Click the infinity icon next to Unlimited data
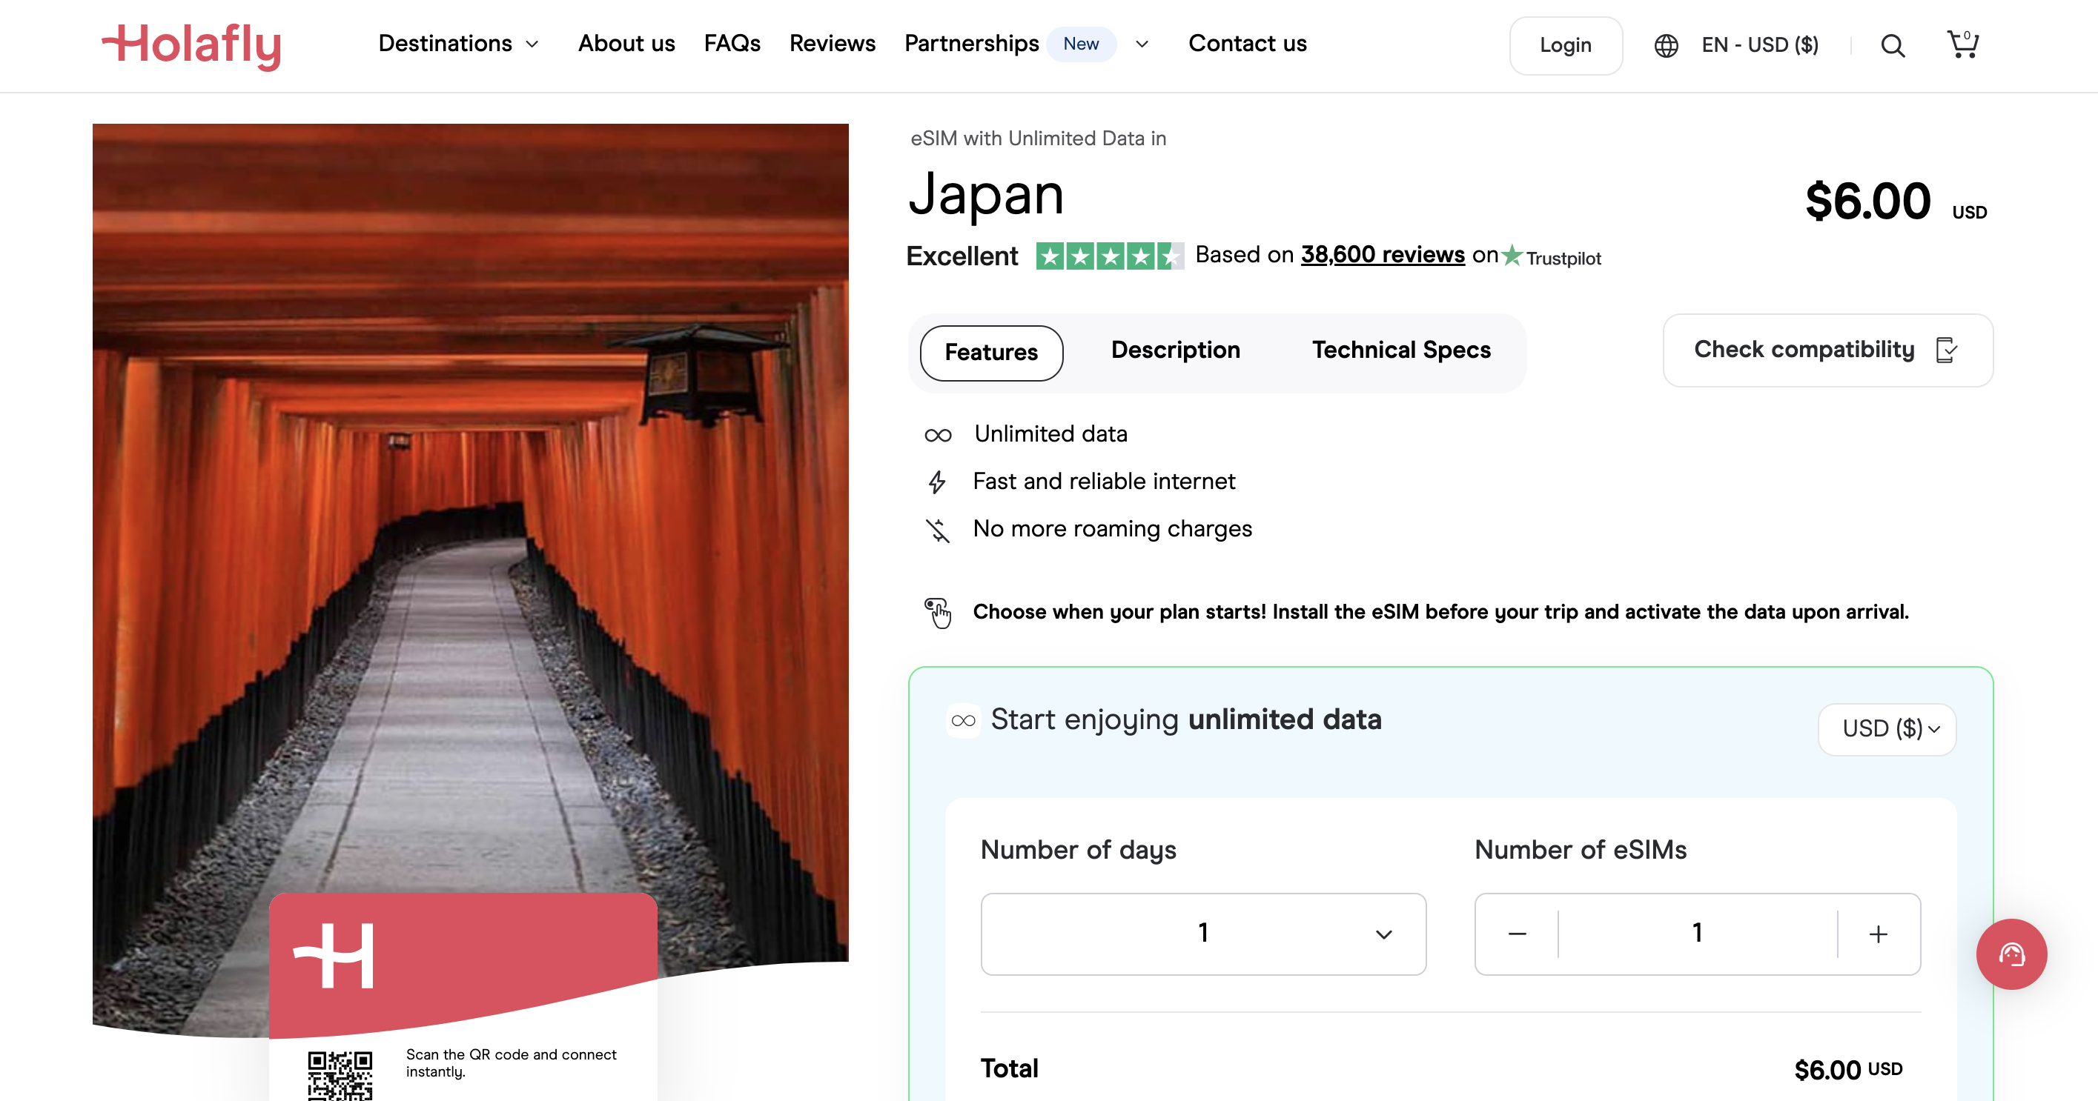This screenshot has width=2098, height=1101. coord(937,434)
